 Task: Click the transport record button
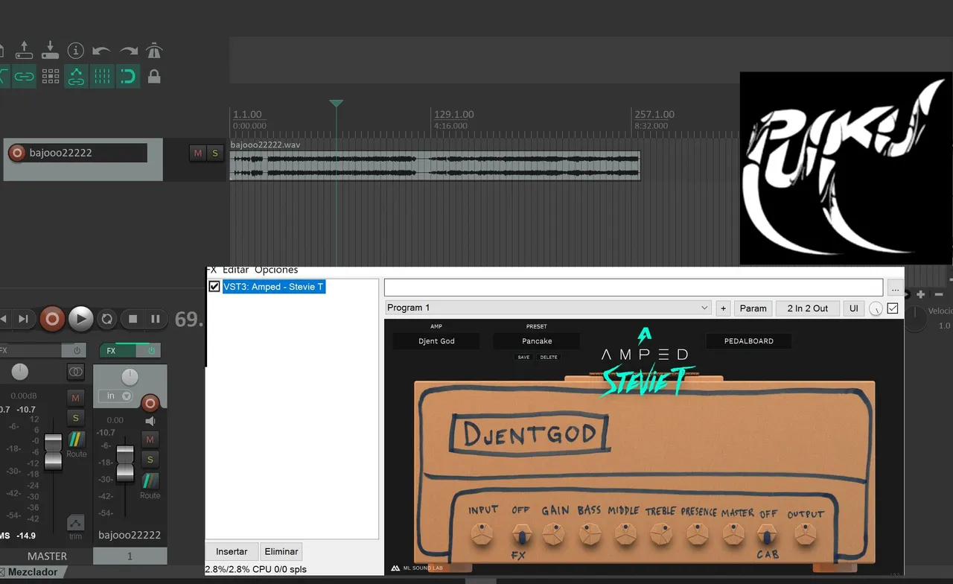(52, 319)
